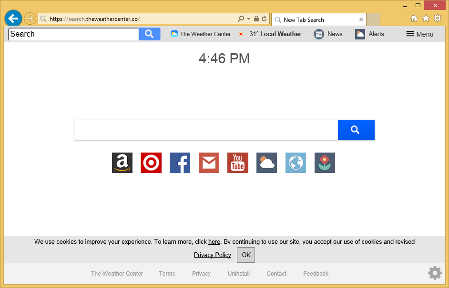This screenshot has height=288, width=449.
Task: Open the browser Home icon
Action: (414, 19)
